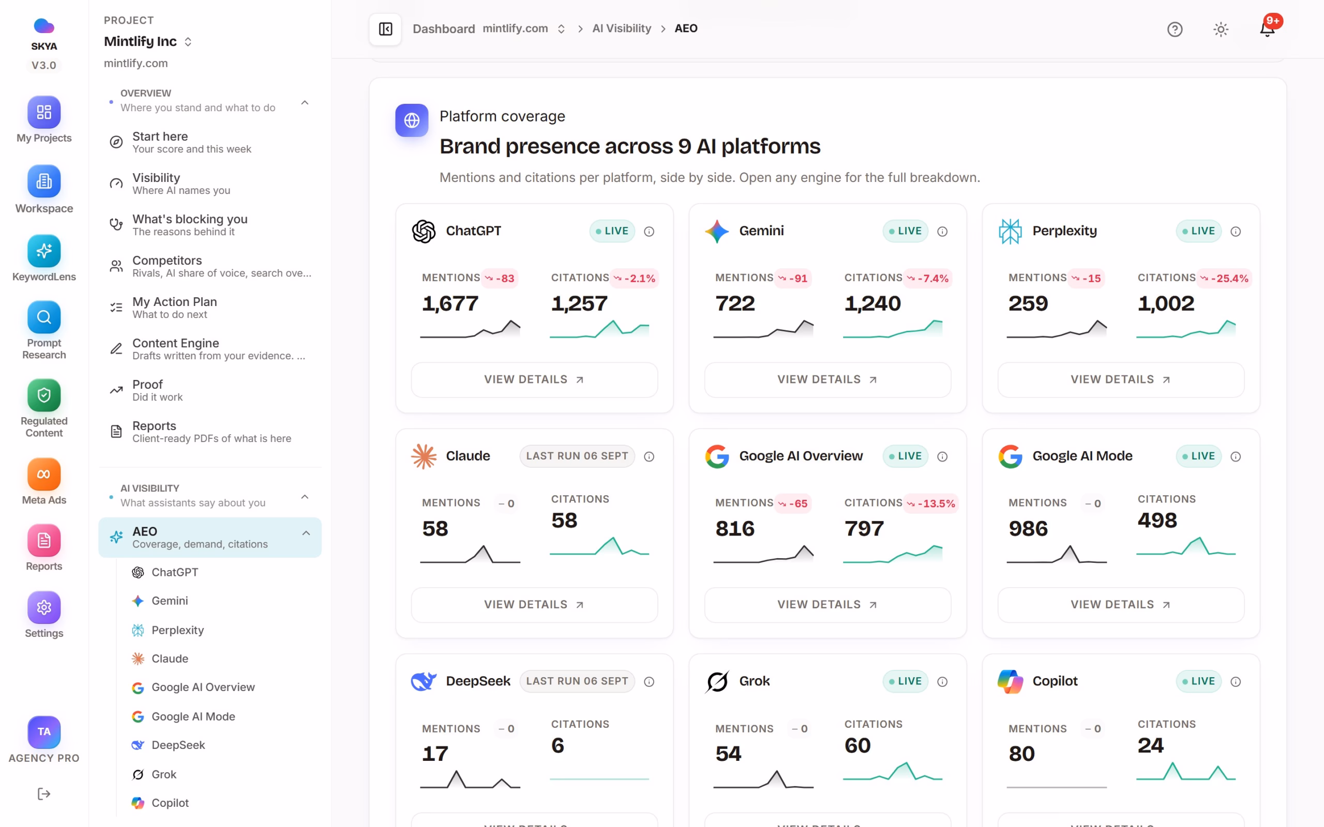Screen dimensions: 1324x827
Task: View details for Gemini card
Action: pos(827,379)
